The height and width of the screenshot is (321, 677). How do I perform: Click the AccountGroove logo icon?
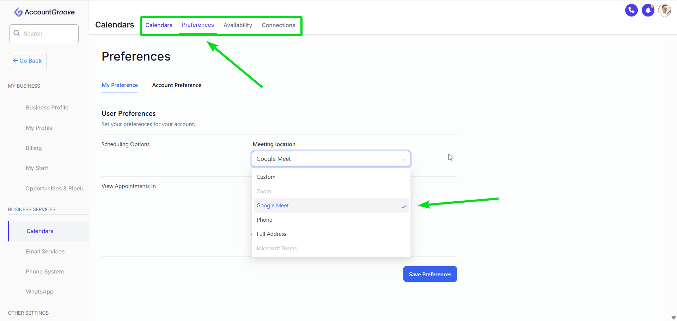(x=18, y=12)
